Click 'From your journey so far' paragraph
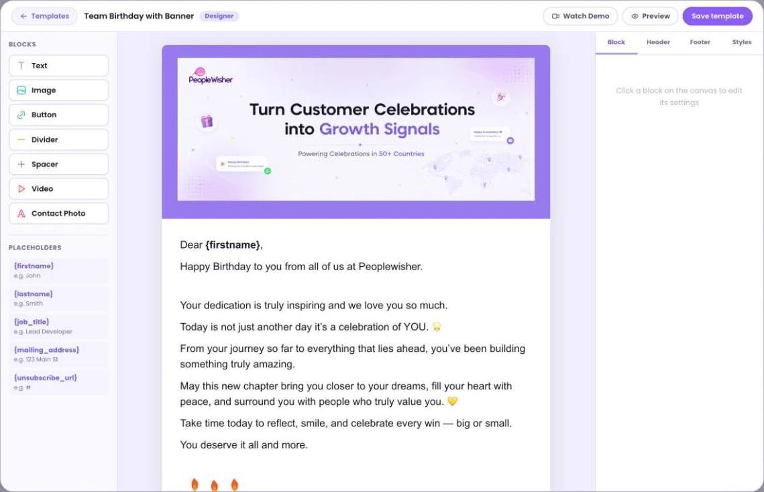 (353, 356)
